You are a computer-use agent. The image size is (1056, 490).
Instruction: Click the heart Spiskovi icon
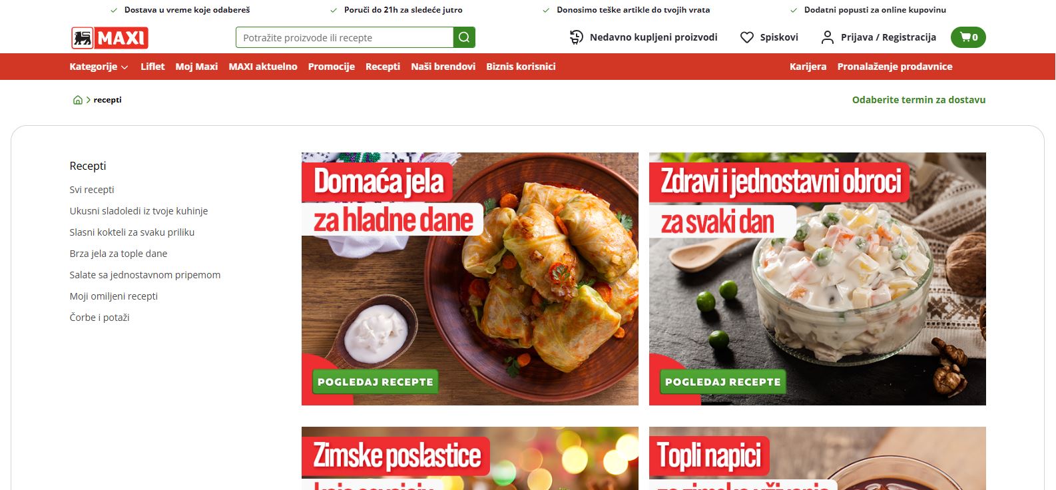click(x=747, y=37)
